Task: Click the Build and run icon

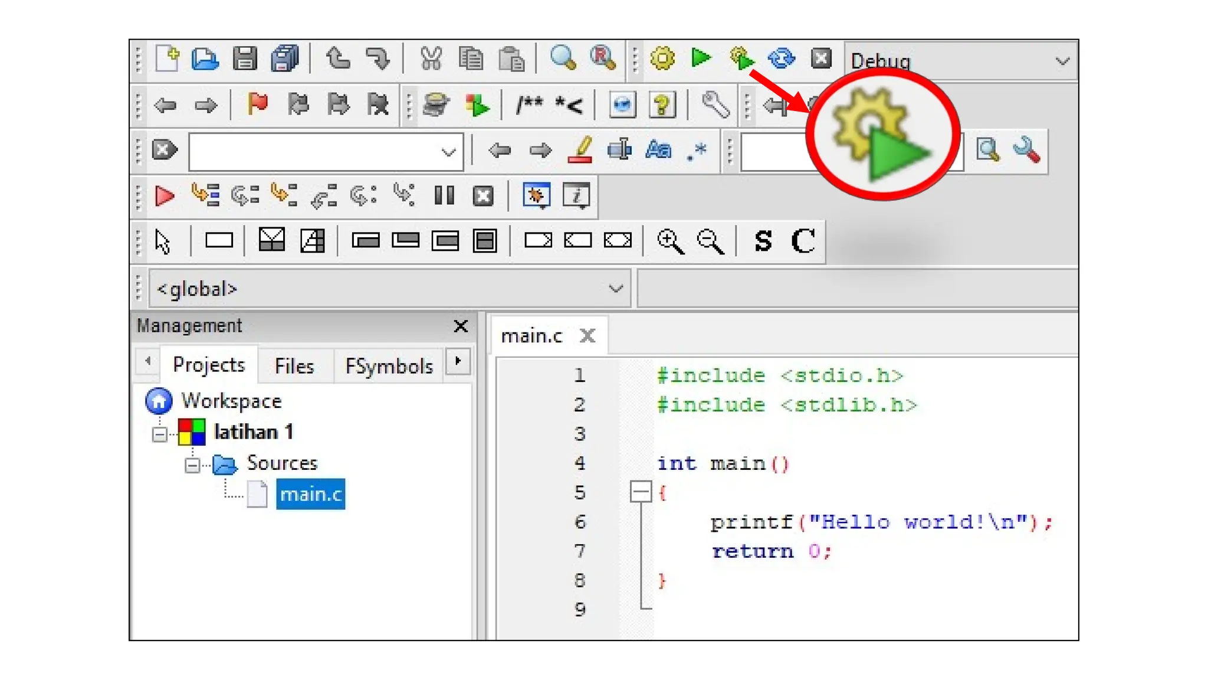Action: pos(741,58)
